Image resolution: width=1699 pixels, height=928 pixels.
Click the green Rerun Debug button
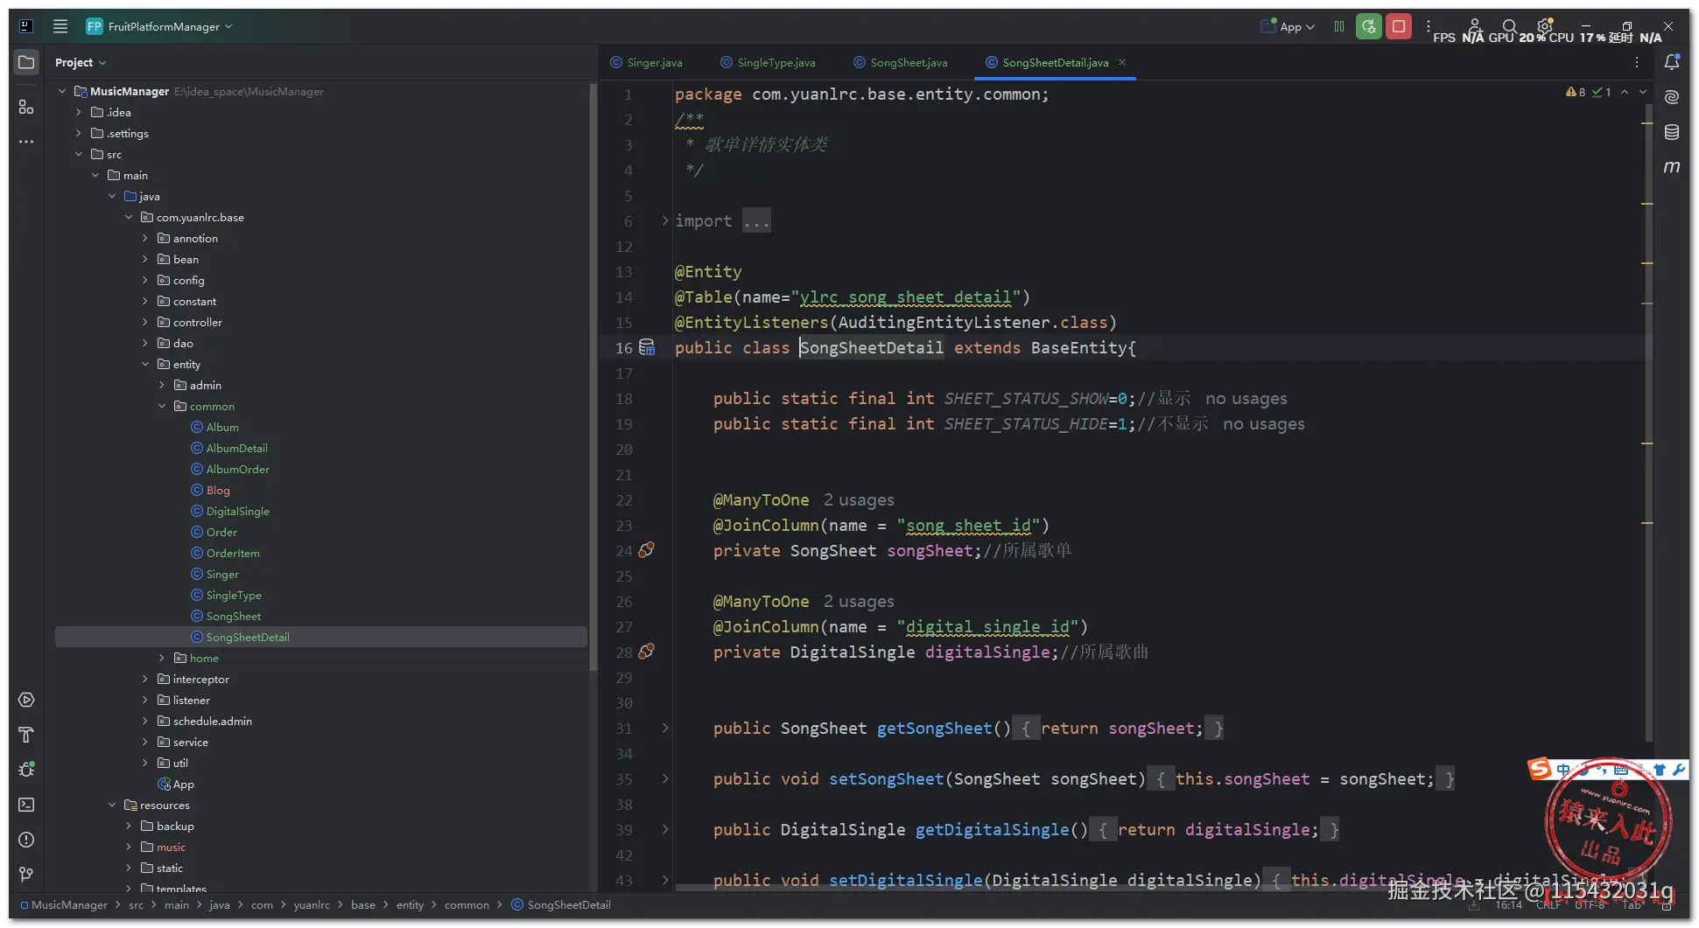pyautogui.click(x=1369, y=26)
